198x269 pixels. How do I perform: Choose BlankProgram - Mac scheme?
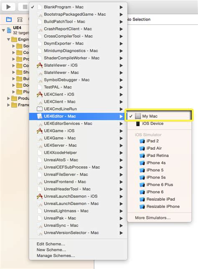[78, 7]
